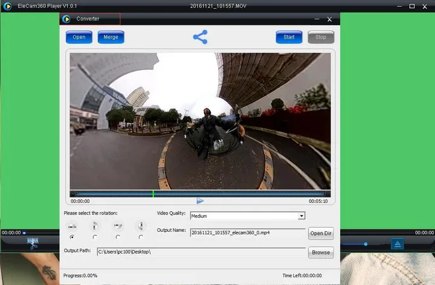
Task: Click the eject icon in player bar
Action: click(x=397, y=243)
